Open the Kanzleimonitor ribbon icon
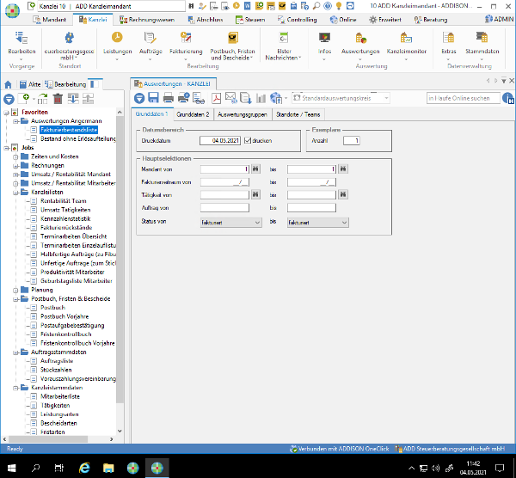 point(406,38)
